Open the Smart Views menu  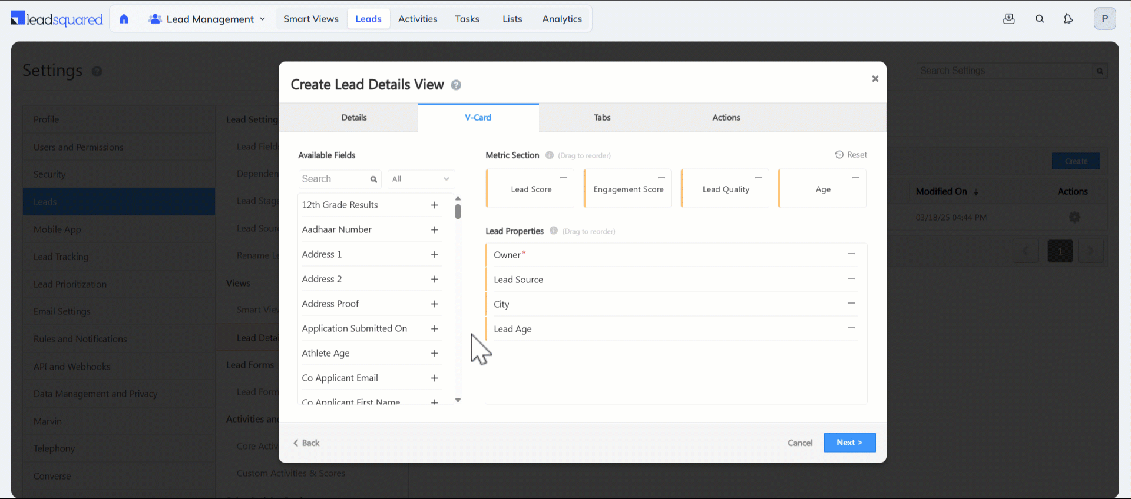click(x=311, y=19)
